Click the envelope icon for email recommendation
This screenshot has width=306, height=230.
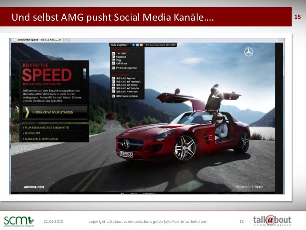pos(113,68)
